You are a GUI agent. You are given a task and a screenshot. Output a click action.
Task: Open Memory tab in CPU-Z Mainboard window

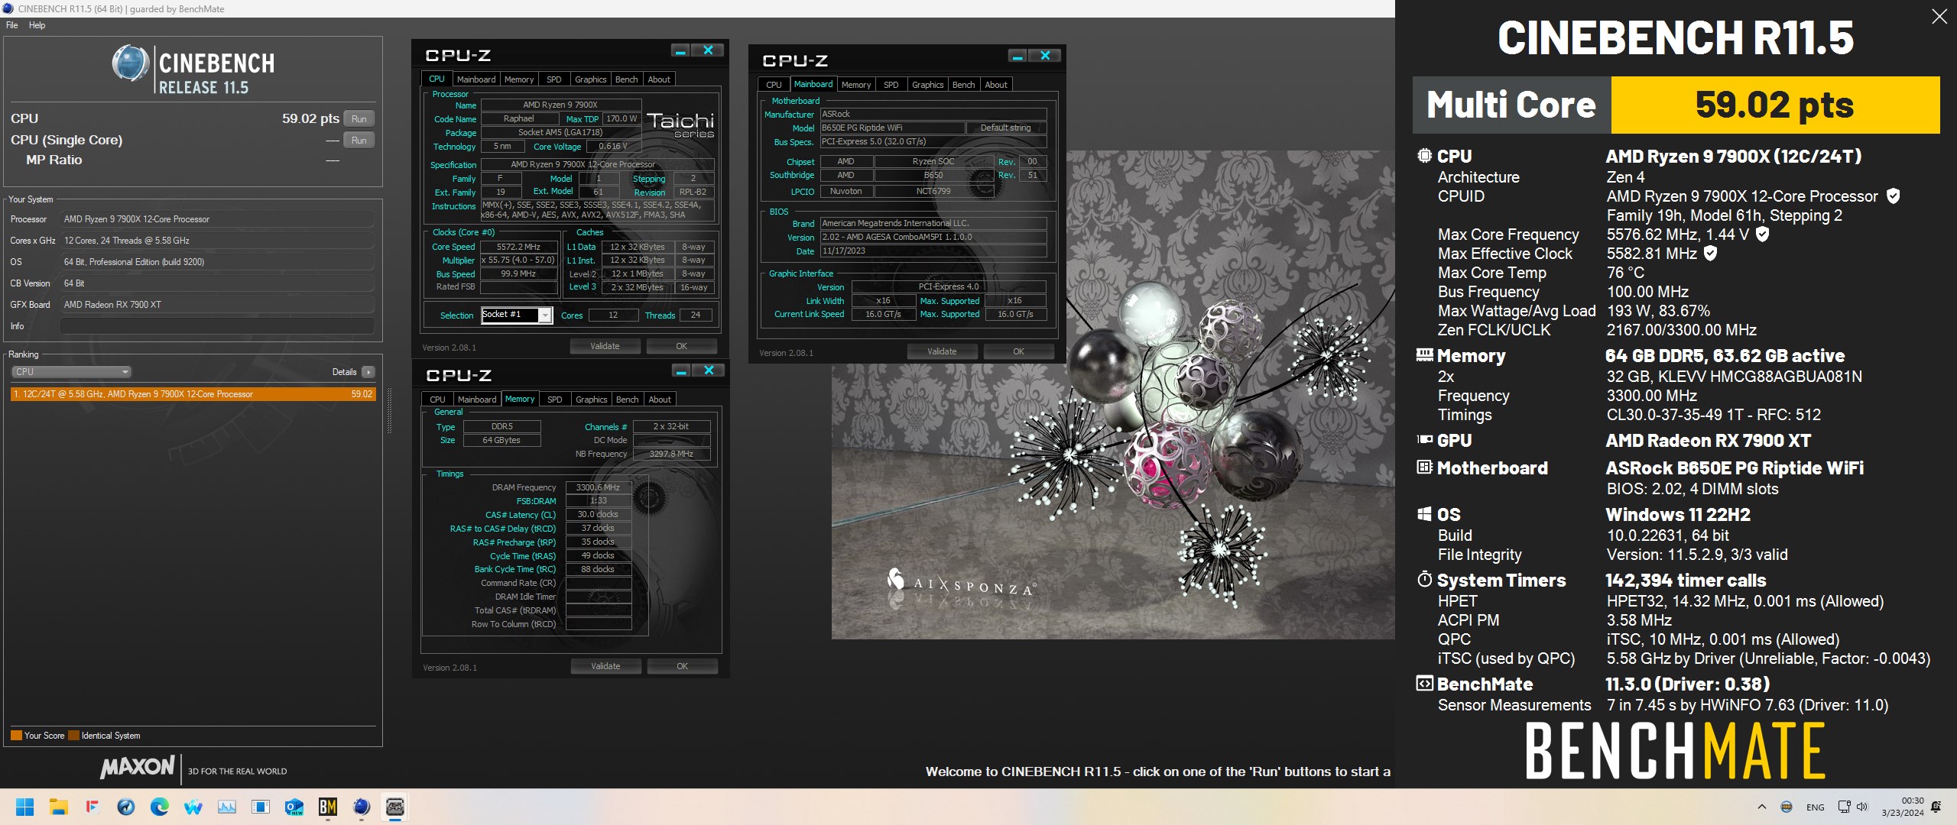click(856, 85)
